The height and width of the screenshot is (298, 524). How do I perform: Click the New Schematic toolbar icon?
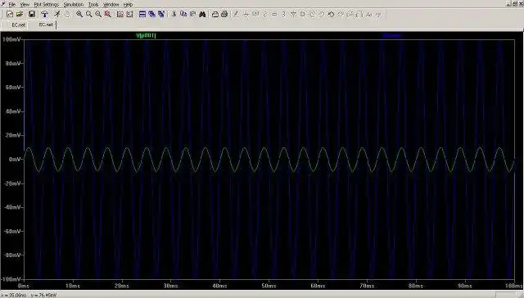tap(9, 15)
